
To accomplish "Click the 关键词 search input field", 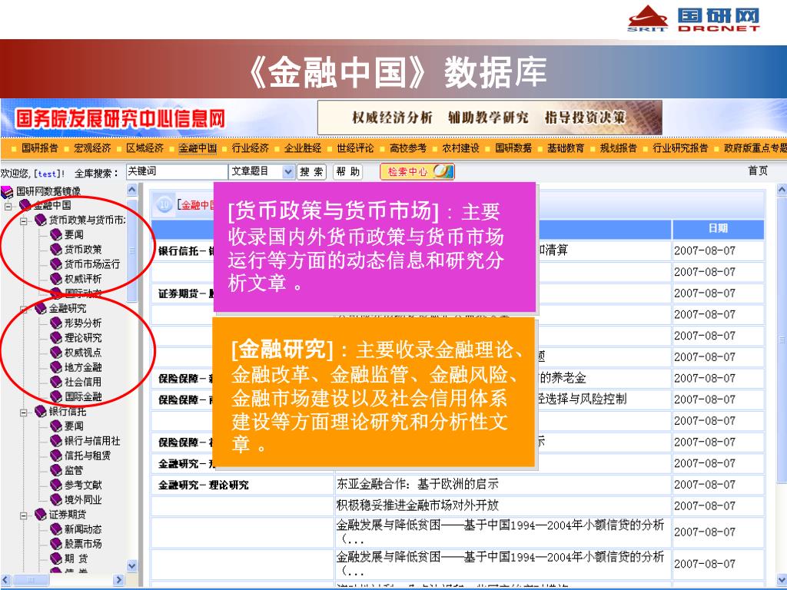I will coord(177,171).
